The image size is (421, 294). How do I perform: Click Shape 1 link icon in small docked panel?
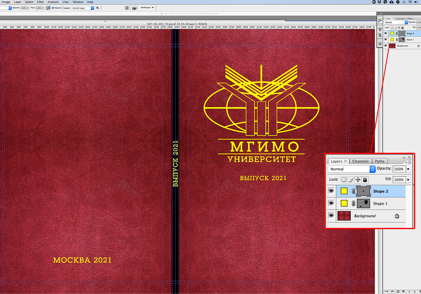click(x=397, y=40)
